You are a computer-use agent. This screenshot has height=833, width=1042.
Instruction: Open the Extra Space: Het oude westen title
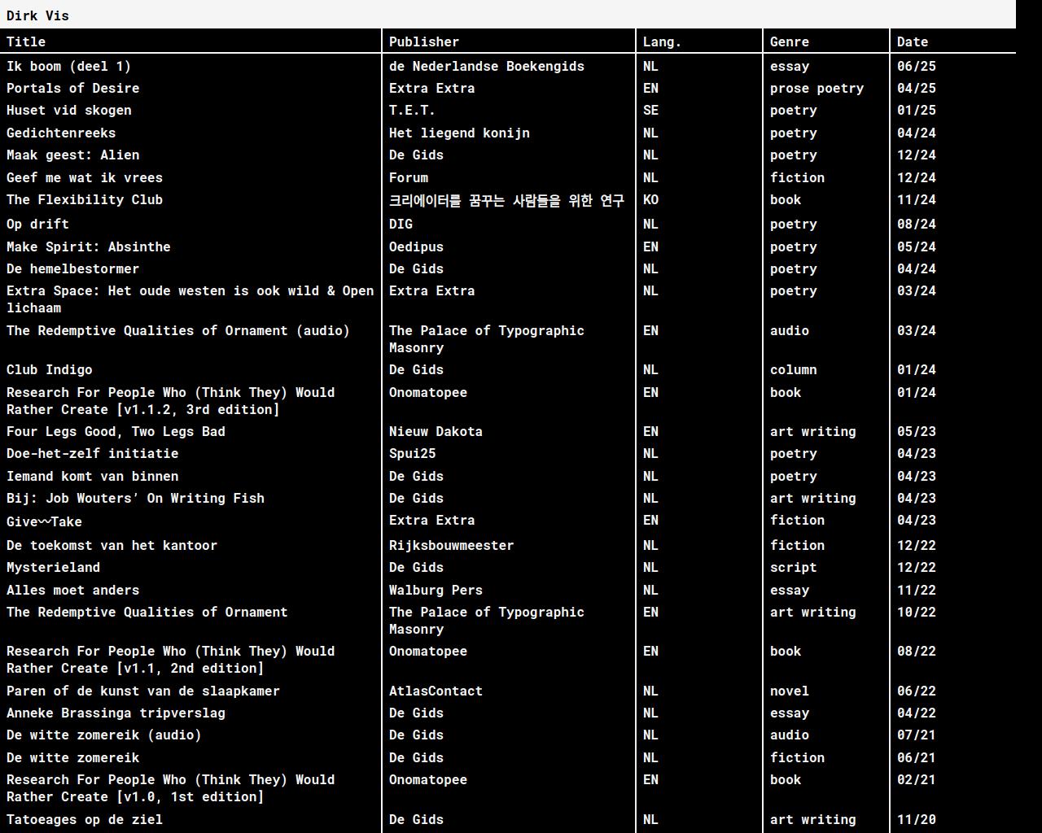(x=190, y=299)
